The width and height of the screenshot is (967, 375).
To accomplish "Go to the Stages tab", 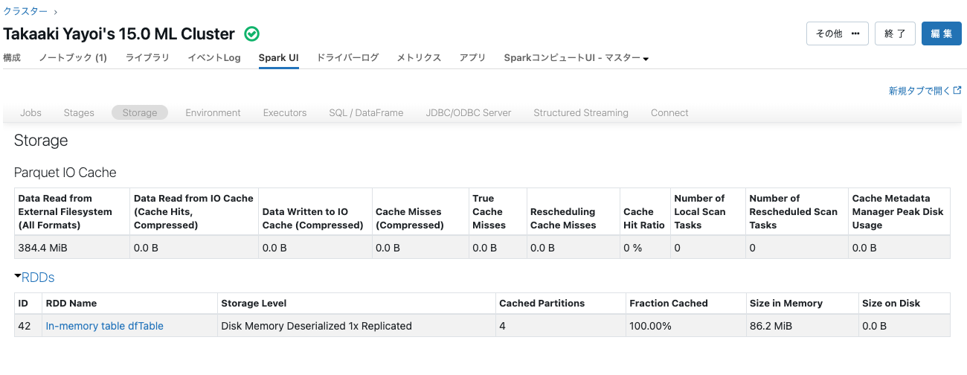I will click(79, 113).
